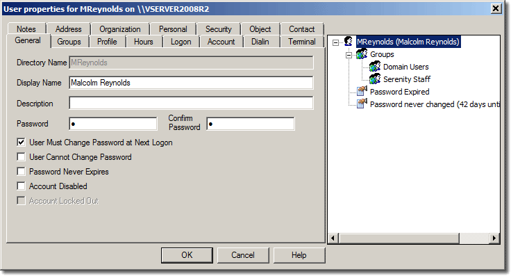Open the Terminal tab
Screen dimensions: 511x276
click(302, 42)
